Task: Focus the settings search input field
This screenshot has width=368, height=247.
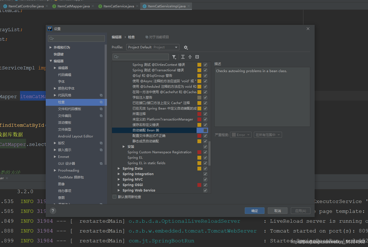Action: coord(76,39)
